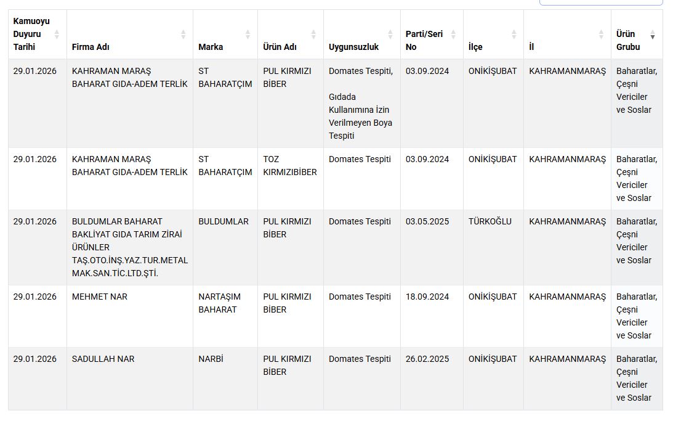The height and width of the screenshot is (426, 673).
Task: Select the NARBİ brand cell
Action: point(211,359)
